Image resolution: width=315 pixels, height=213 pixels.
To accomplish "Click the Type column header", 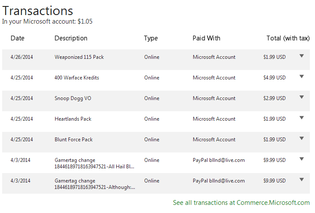I will 151,38.
